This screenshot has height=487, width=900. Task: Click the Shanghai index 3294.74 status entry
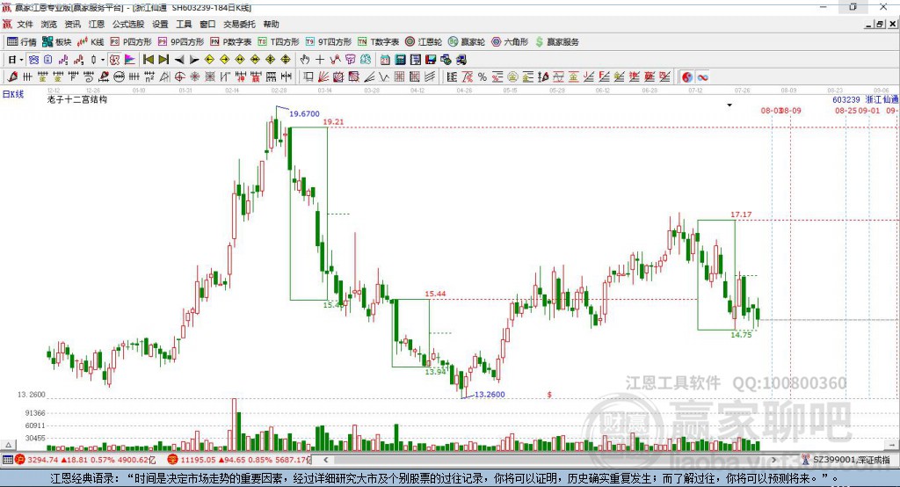coord(85,460)
